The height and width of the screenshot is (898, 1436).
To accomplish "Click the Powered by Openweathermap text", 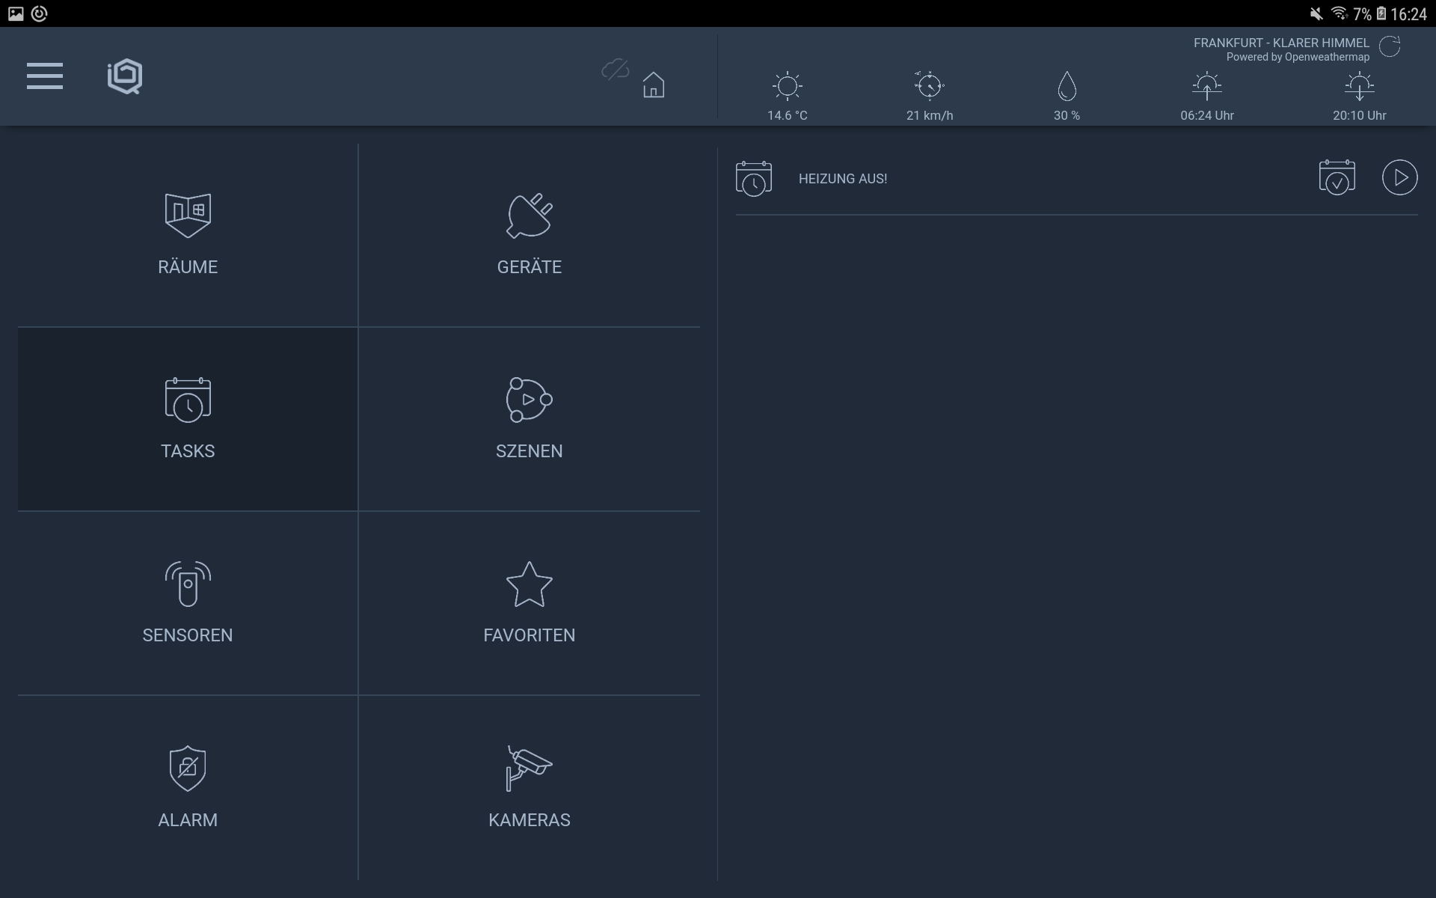I will 1297,57.
